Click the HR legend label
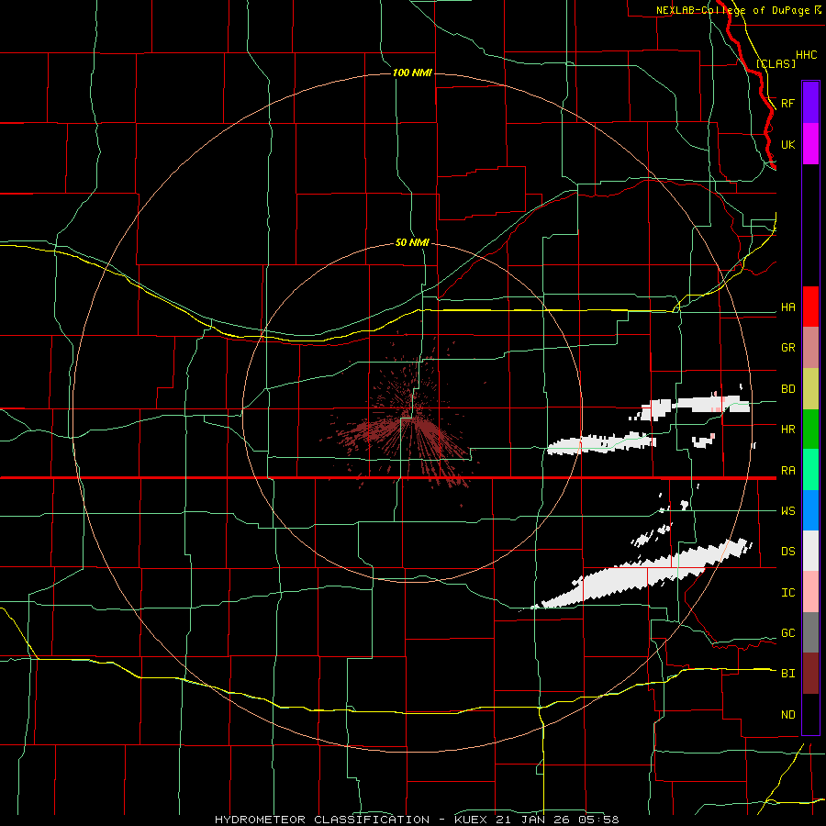 click(788, 430)
